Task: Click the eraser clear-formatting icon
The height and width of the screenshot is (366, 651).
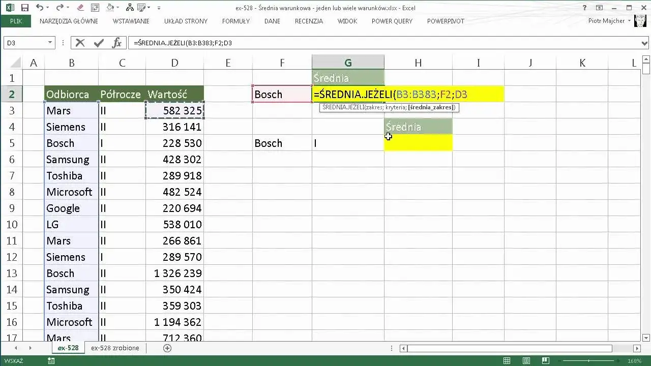Action: [x=79, y=8]
